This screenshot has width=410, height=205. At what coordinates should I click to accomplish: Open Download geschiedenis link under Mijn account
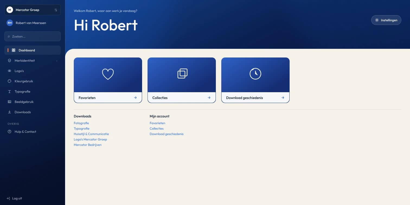[166, 134]
